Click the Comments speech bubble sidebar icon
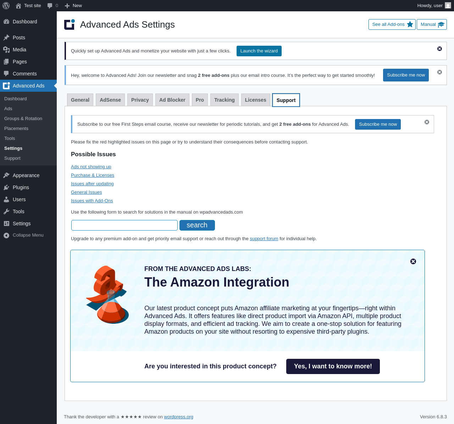Image resolution: width=454 pixels, height=424 pixels. point(6,74)
